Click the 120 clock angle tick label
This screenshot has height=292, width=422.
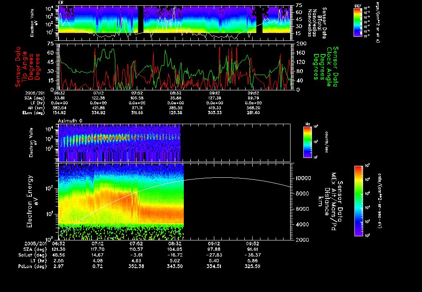pyautogui.click(x=301, y=62)
